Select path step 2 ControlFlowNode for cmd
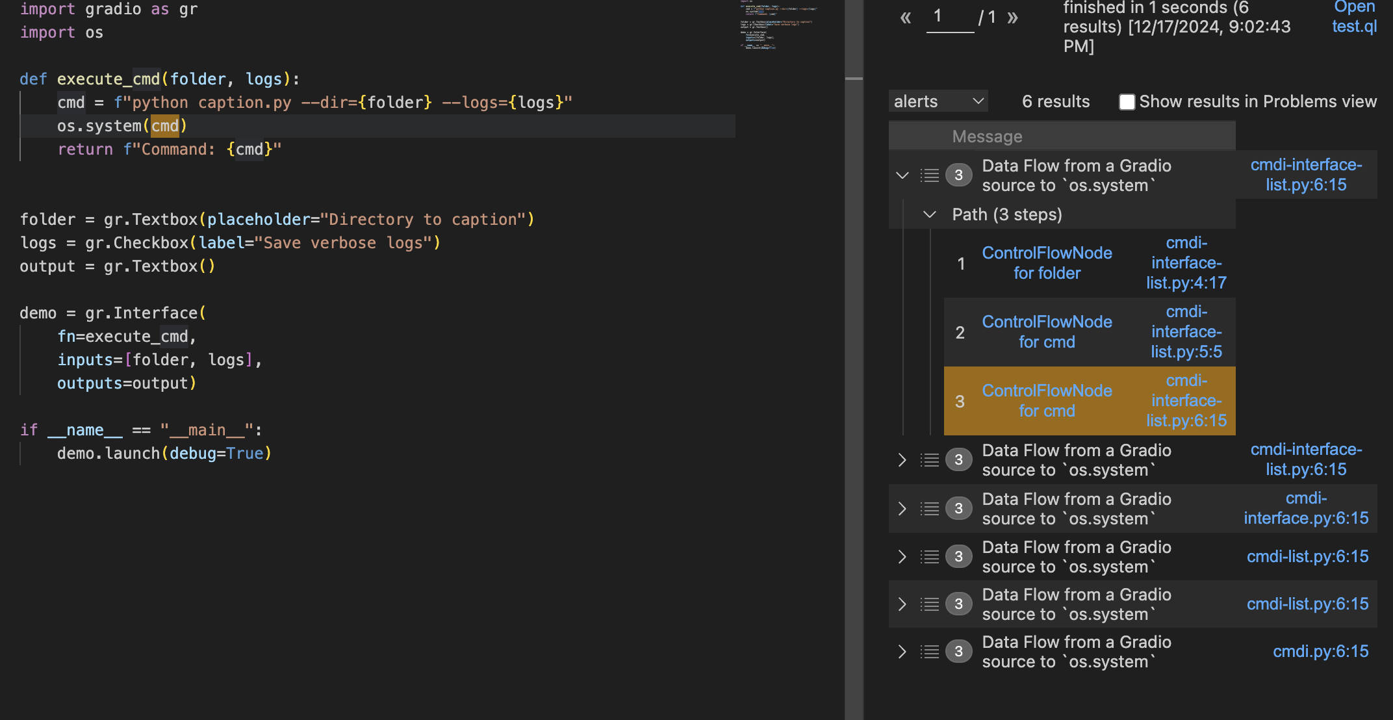 (1047, 332)
